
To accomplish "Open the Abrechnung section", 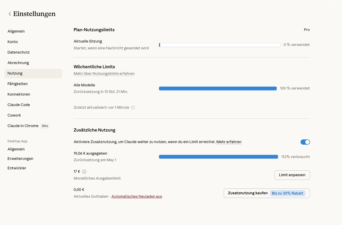I will [18, 63].
